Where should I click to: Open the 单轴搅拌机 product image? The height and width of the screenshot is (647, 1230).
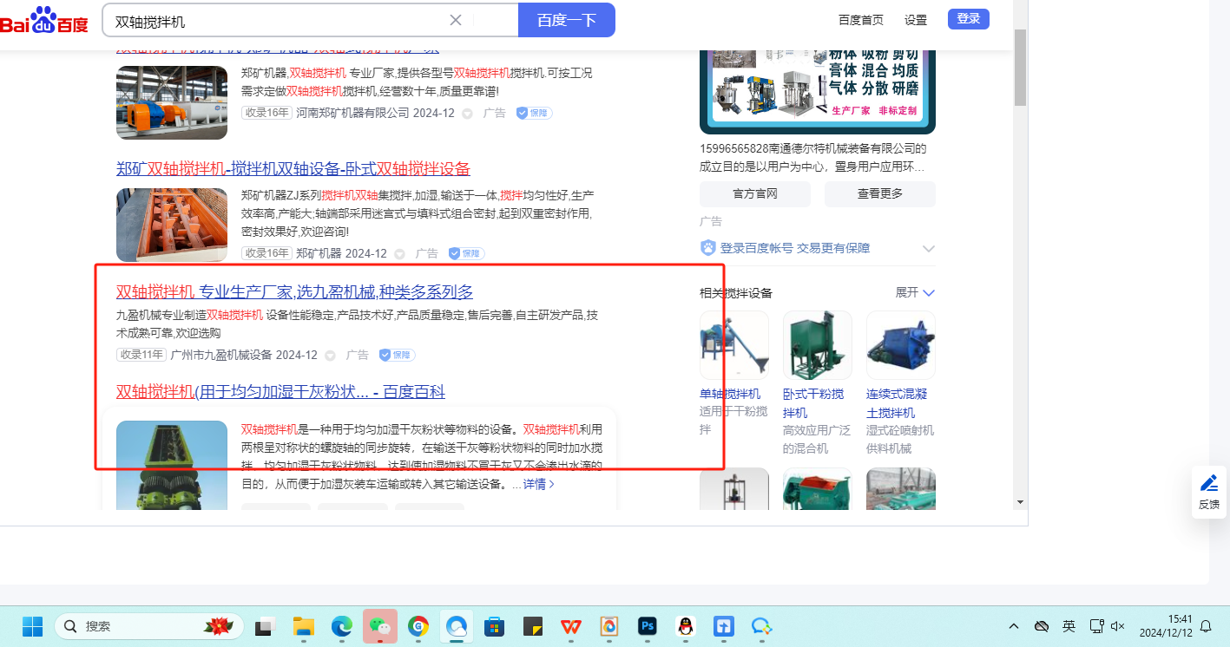[x=734, y=345]
